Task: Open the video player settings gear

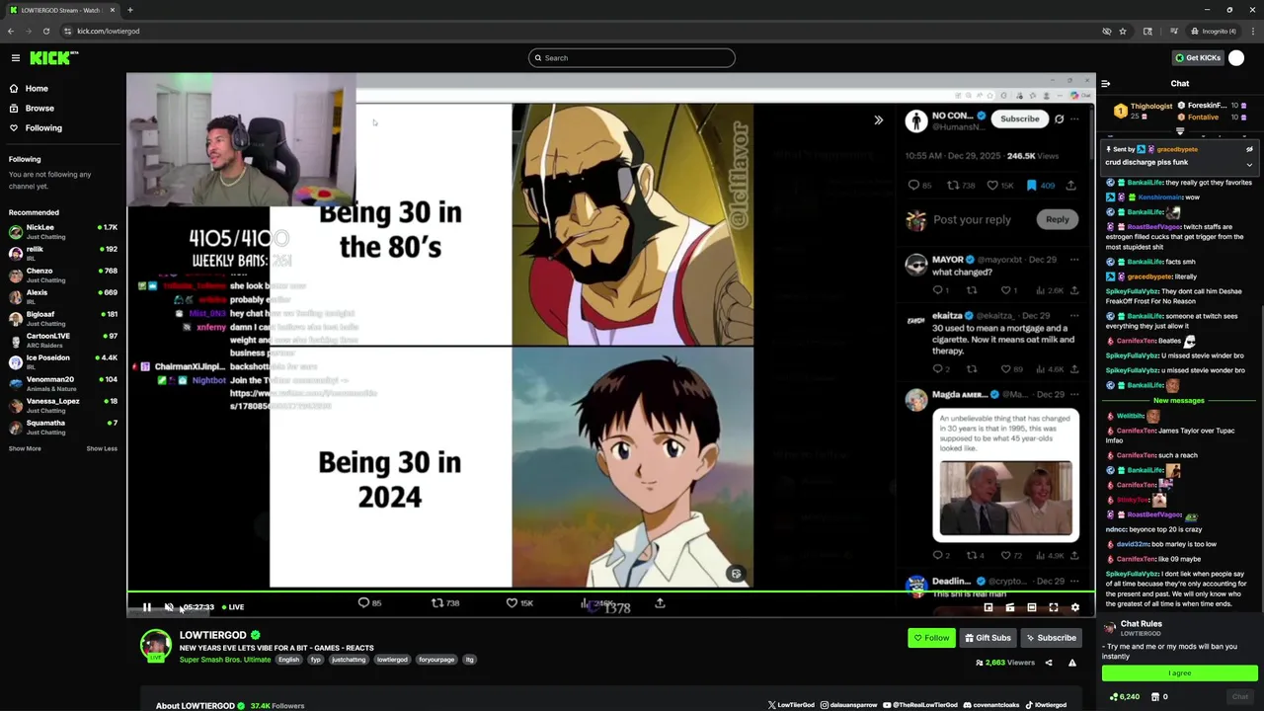Action: pyautogui.click(x=1075, y=607)
